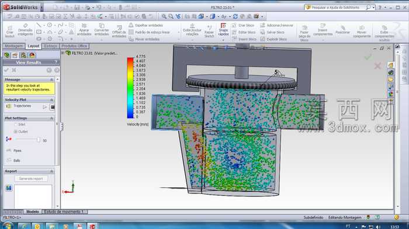The height and width of the screenshot is (229, 409).
Task: Click Inserir componentes
Action: click(323, 30)
